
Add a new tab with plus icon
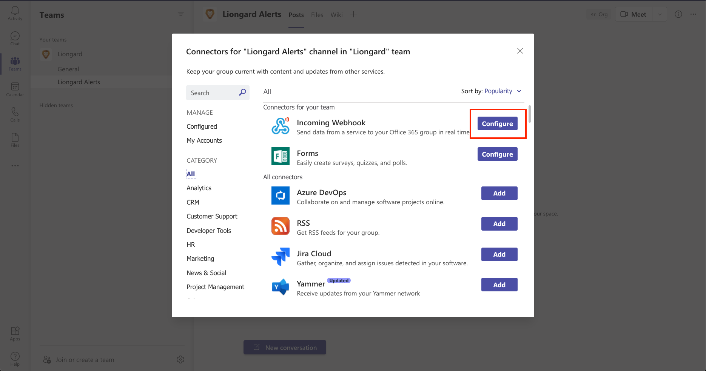(353, 14)
